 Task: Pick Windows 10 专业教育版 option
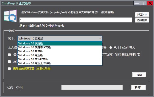(60, 59)
